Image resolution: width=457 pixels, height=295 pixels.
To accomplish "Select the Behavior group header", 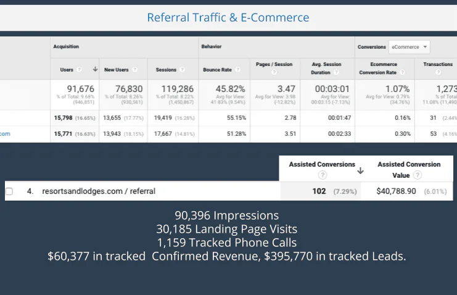I will (212, 46).
